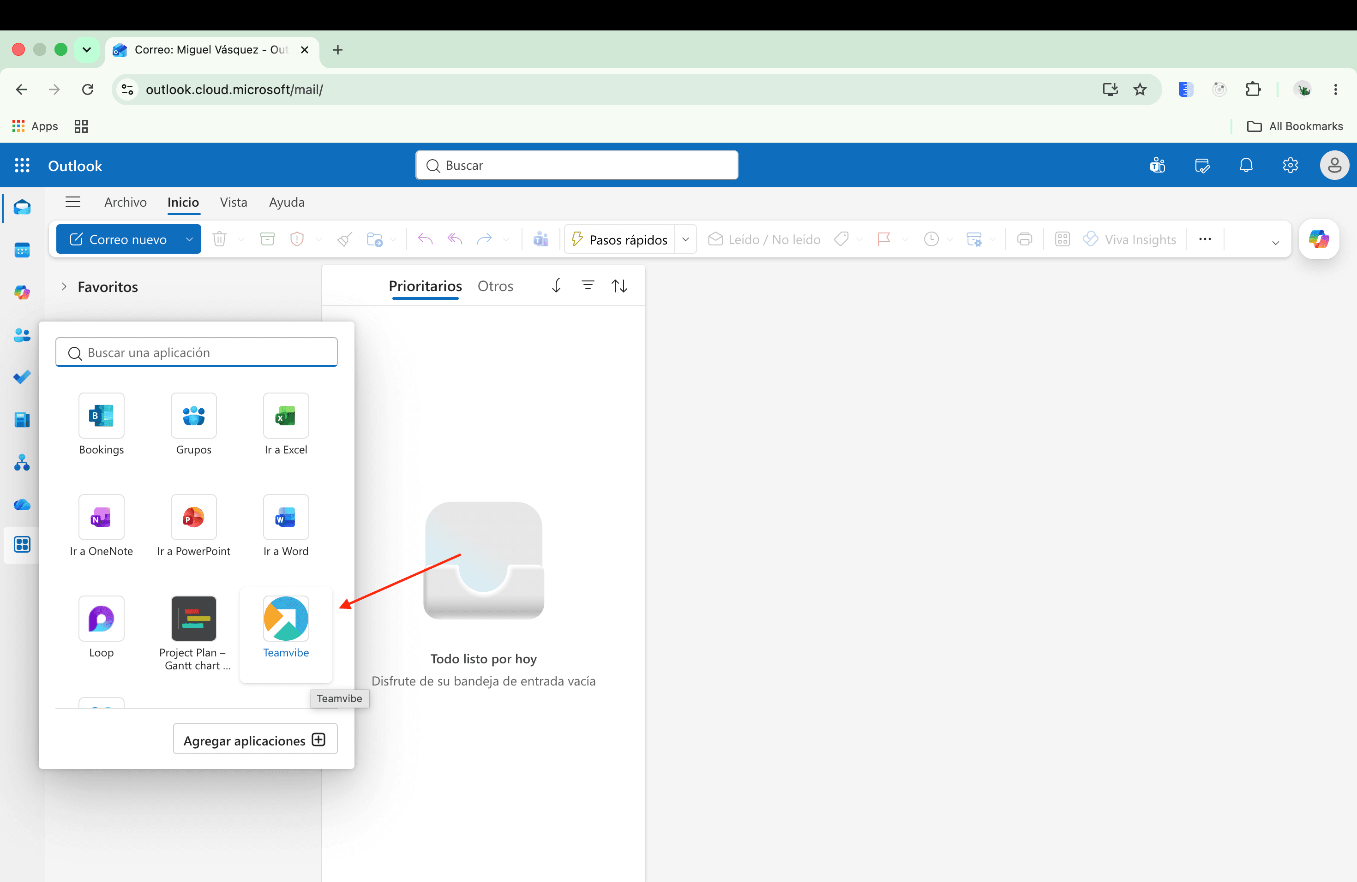Open the filter menu in message list
Viewport: 1357px width, 882px height.
[x=588, y=286]
